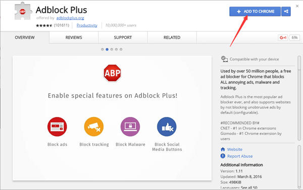Click the Report Abuse exclamation icon
Screen dimensions: 303x190
(x=223, y=156)
